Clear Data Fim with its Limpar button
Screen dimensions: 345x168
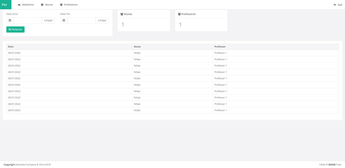click(x=102, y=20)
